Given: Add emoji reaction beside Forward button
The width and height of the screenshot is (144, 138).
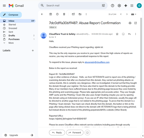Looking at the screenshot, I should (x=87, y=133).
